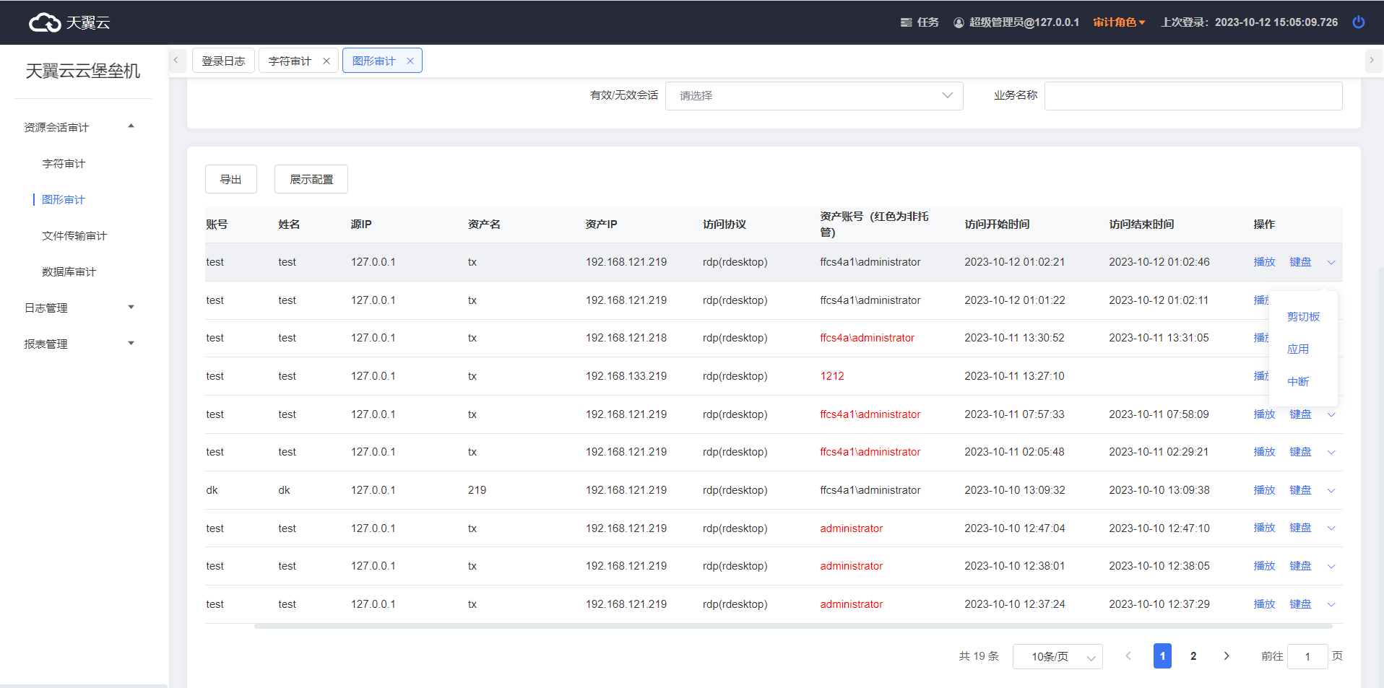Click the 天翼云 cloud logo

[69, 23]
